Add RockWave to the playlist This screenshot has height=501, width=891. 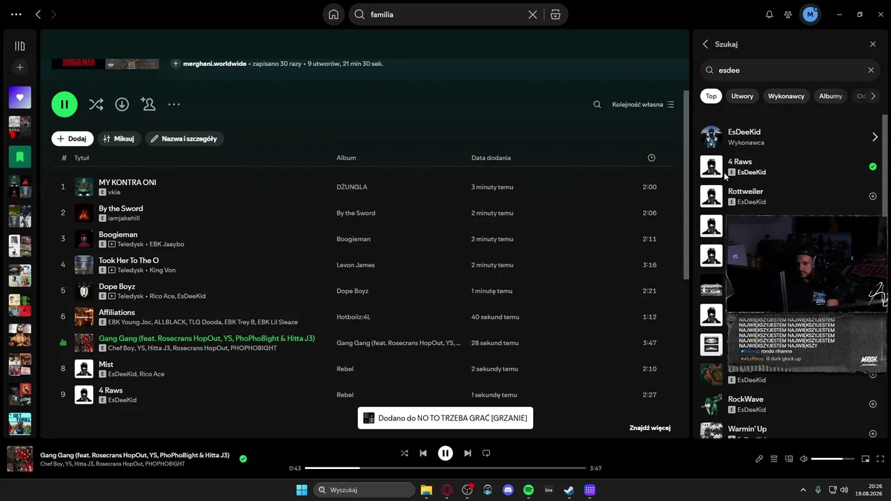(x=873, y=404)
